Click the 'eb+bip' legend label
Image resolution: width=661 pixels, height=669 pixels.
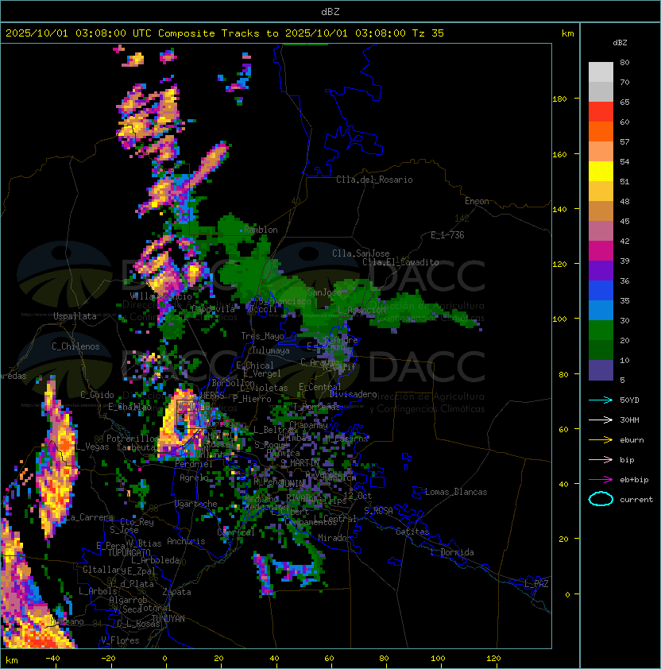[x=634, y=480]
